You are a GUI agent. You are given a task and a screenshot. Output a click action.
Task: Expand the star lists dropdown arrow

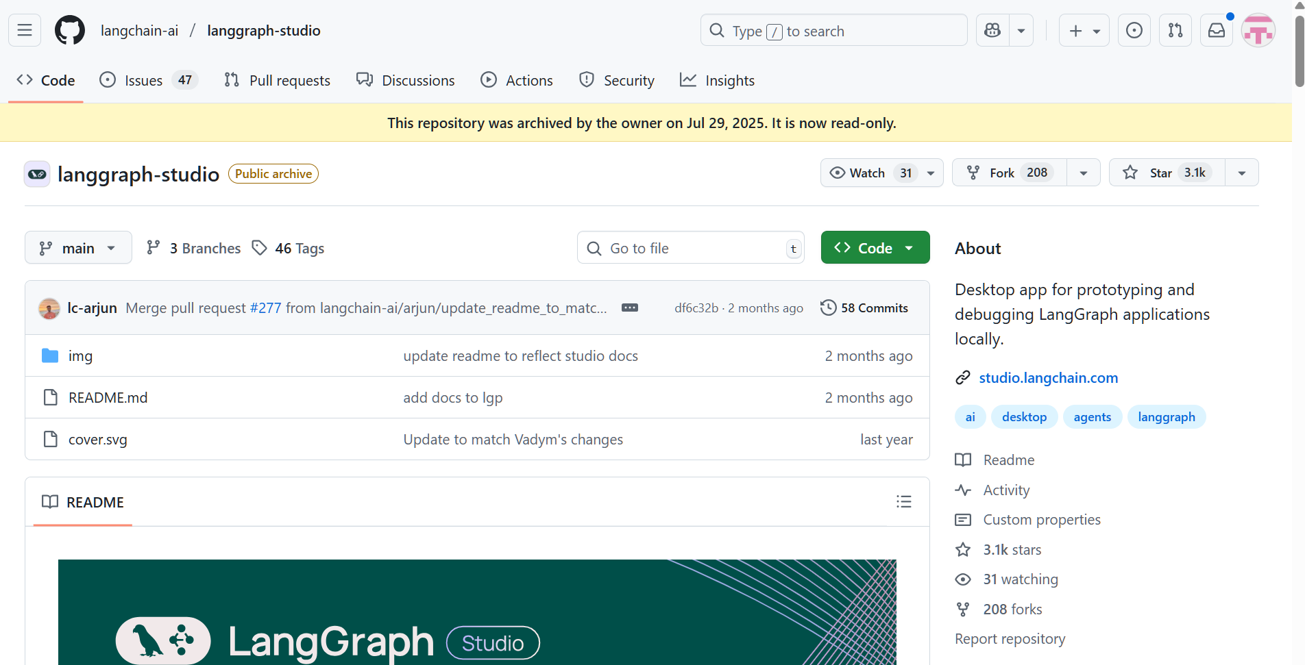pos(1242,173)
